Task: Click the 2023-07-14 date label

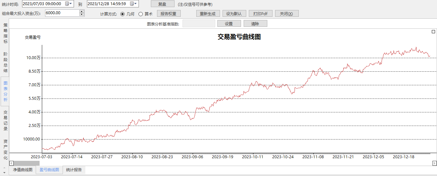Action: 72,157
